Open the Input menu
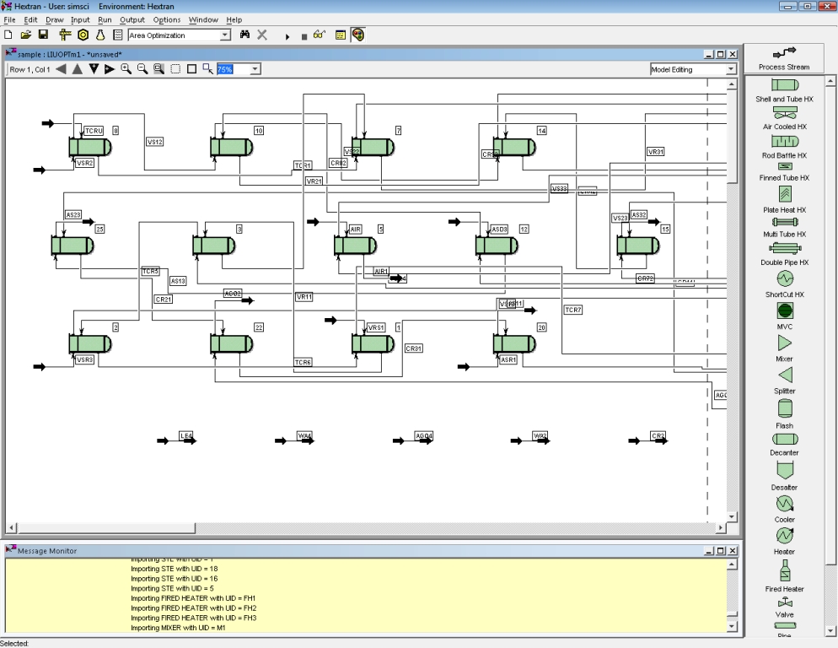 pyautogui.click(x=80, y=19)
